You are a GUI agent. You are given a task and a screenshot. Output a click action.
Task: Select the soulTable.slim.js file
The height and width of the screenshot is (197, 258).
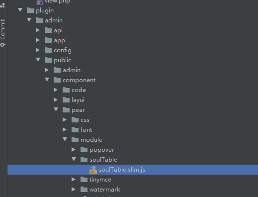pos(133,170)
